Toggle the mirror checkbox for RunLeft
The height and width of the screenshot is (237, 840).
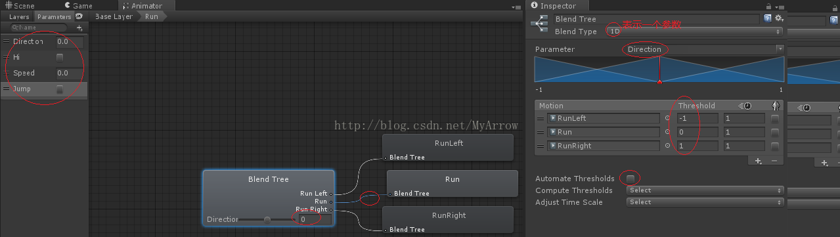coord(776,119)
